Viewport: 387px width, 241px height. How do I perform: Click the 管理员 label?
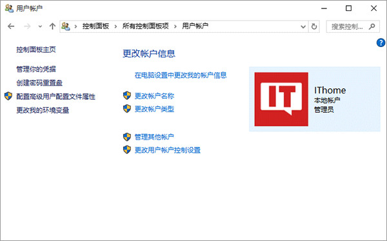[324, 110]
